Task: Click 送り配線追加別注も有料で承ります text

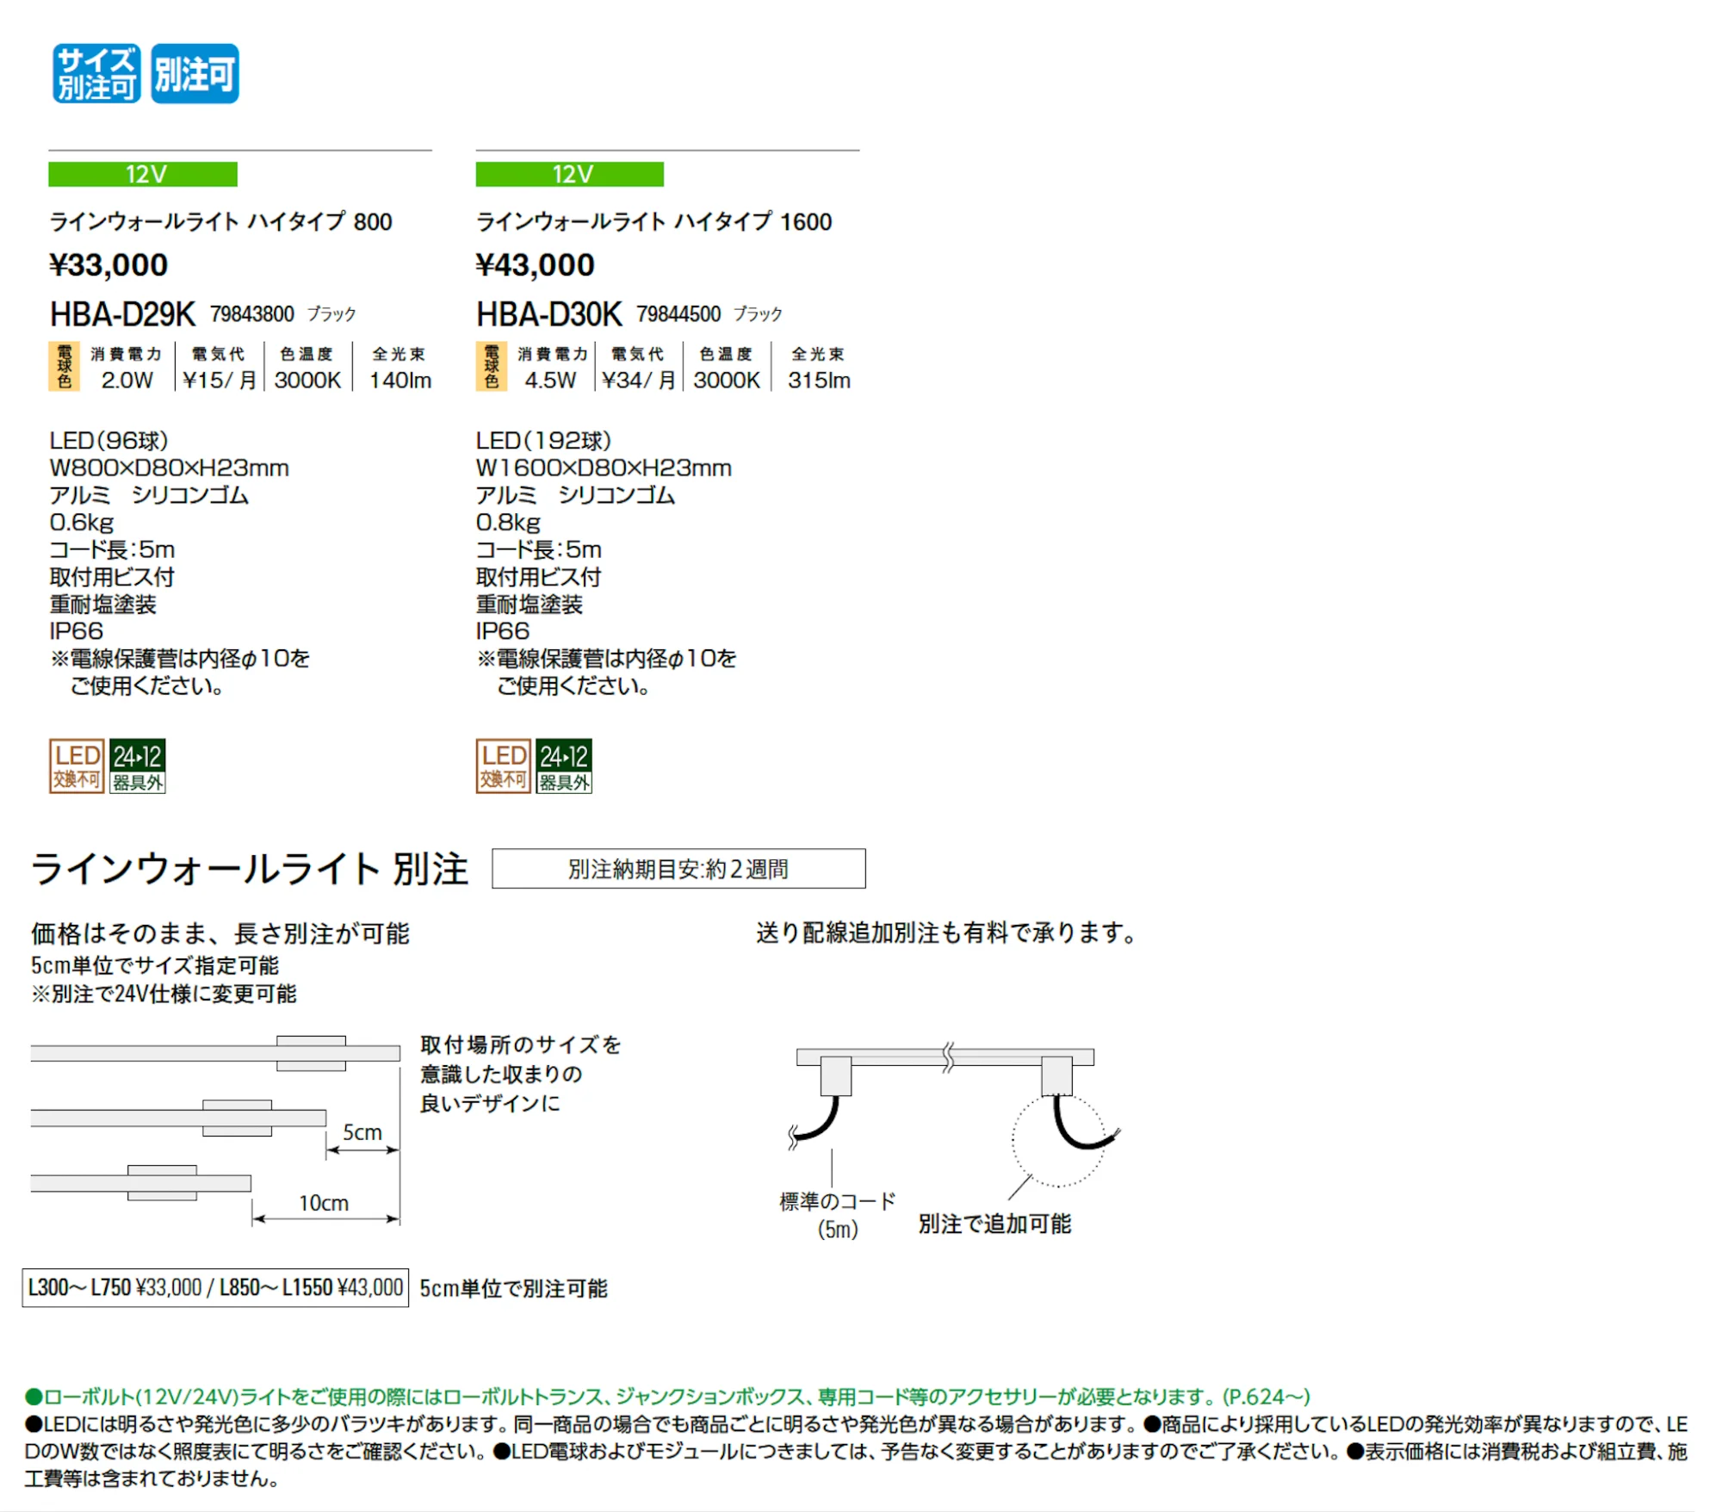Action: pos(947,933)
